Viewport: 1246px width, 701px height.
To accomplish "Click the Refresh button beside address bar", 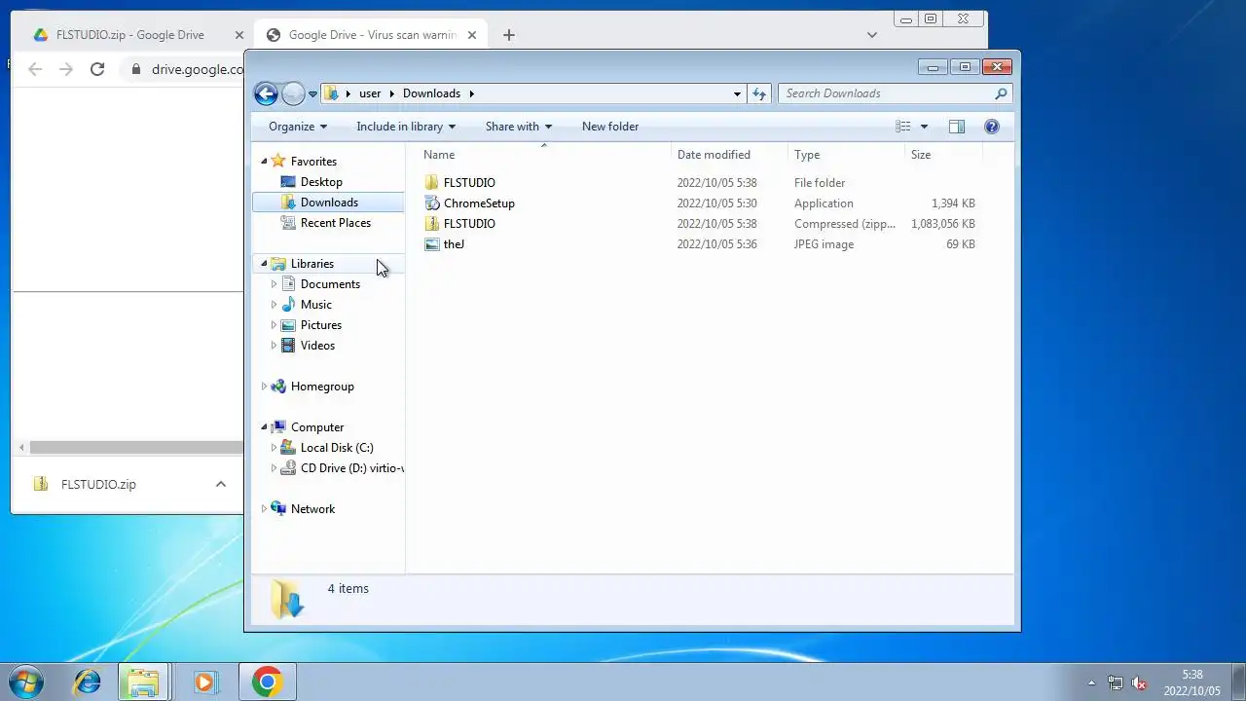I will tap(759, 93).
